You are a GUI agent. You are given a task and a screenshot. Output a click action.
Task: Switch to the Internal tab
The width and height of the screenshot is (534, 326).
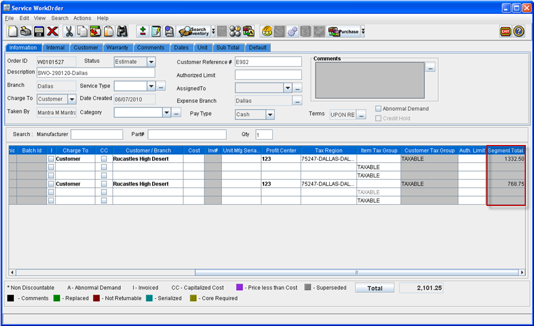click(56, 48)
